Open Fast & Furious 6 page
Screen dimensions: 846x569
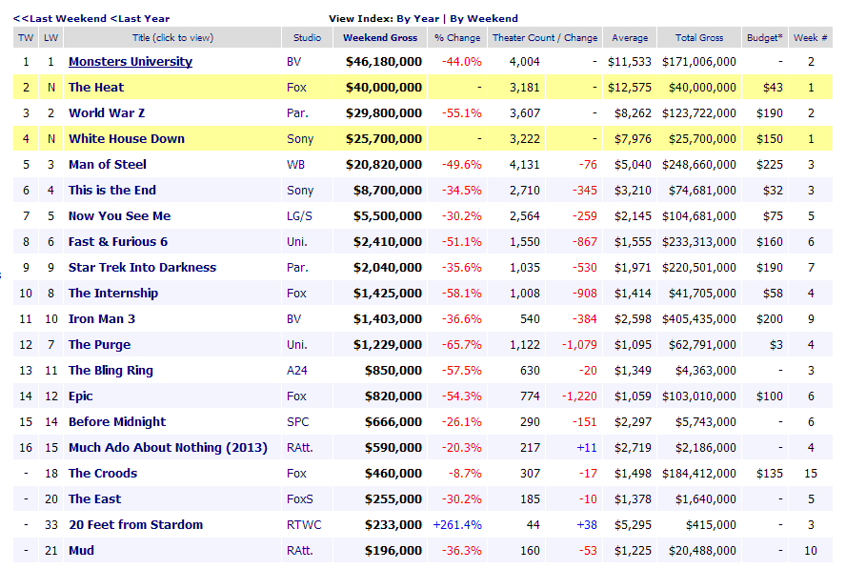pyautogui.click(x=117, y=242)
